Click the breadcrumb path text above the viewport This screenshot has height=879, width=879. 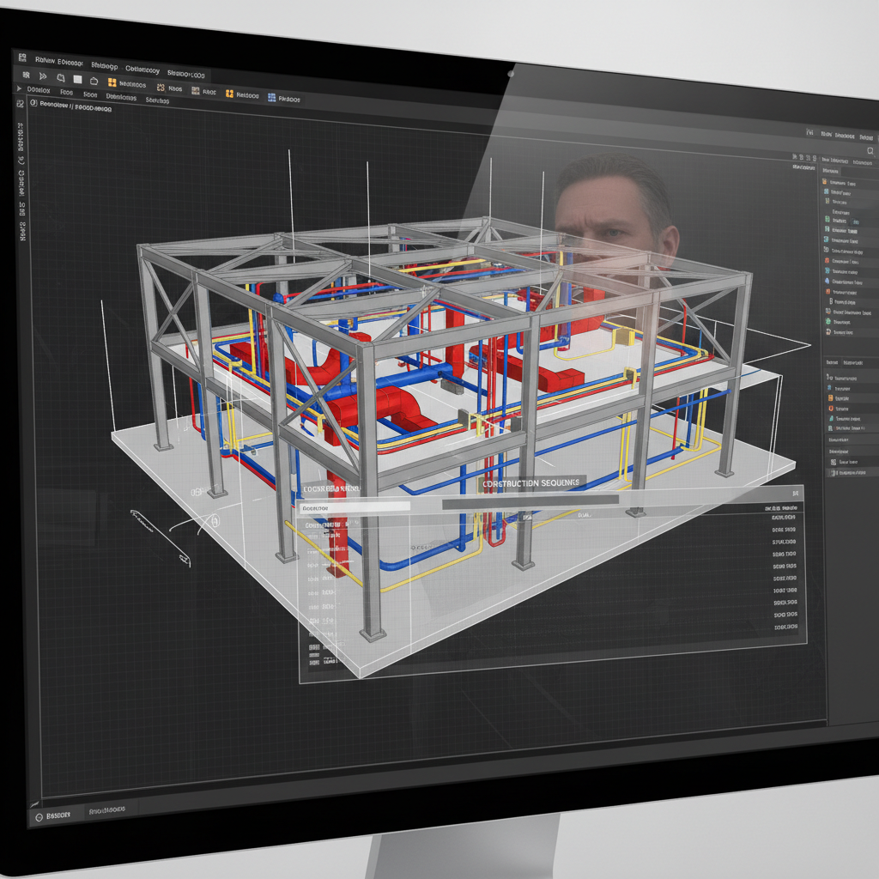(76, 106)
